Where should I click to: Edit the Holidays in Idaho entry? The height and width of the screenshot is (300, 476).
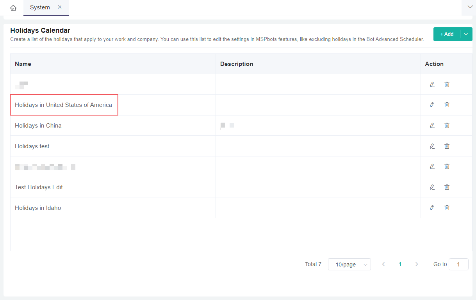(432, 208)
